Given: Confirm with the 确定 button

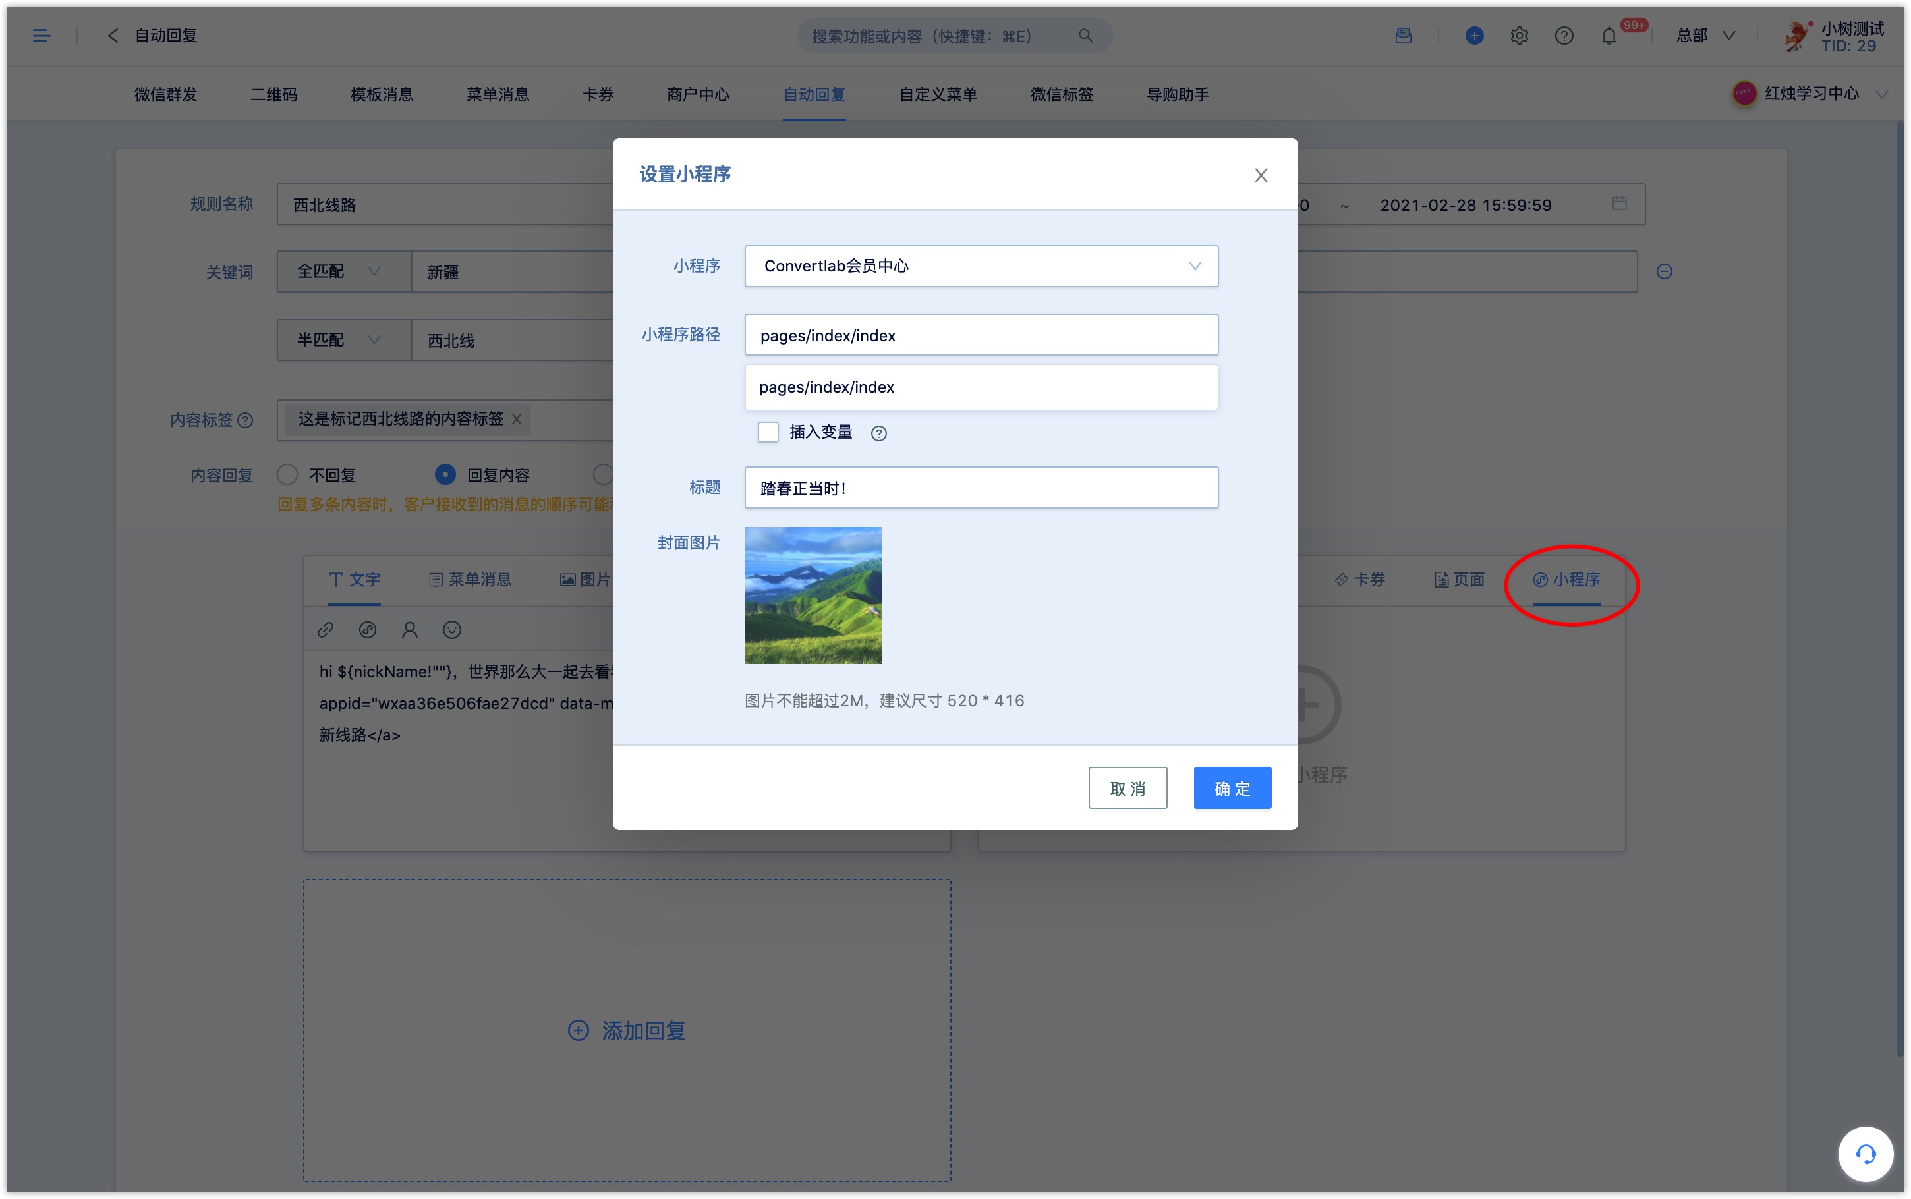Looking at the screenshot, I should (x=1232, y=788).
